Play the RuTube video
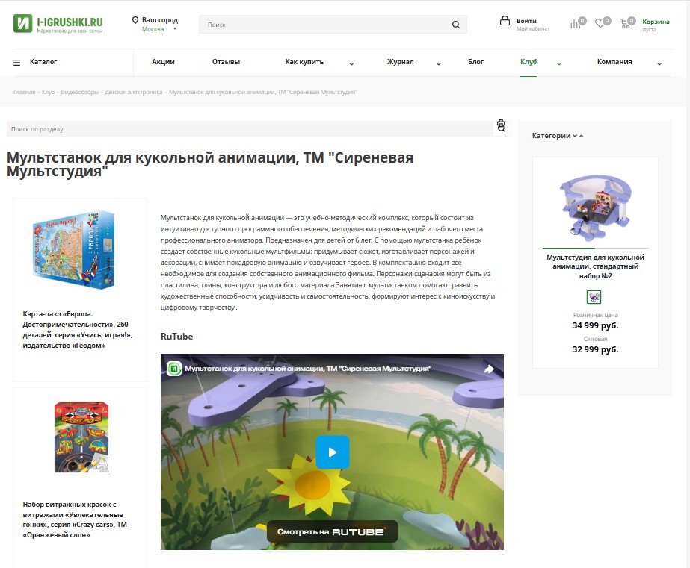 pos(332,452)
